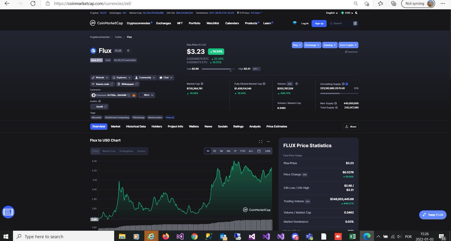
Task: Select 1Y chart range
Action: coord(235,151)
